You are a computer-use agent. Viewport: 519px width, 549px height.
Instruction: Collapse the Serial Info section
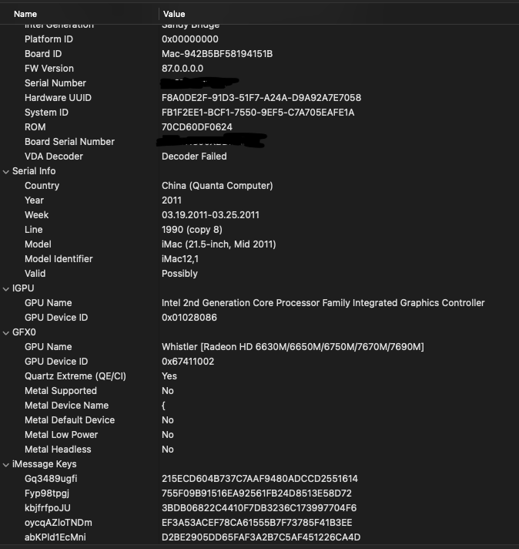pos(6,171)
